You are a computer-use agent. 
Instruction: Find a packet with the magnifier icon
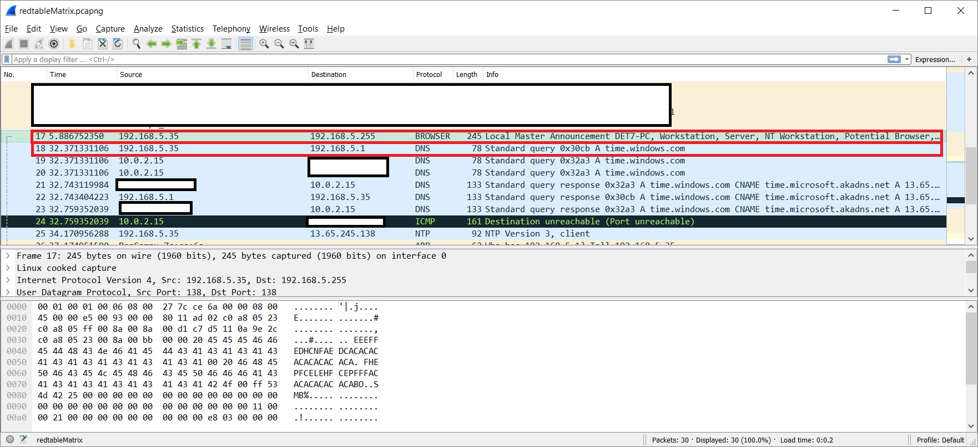coord(136,44)
